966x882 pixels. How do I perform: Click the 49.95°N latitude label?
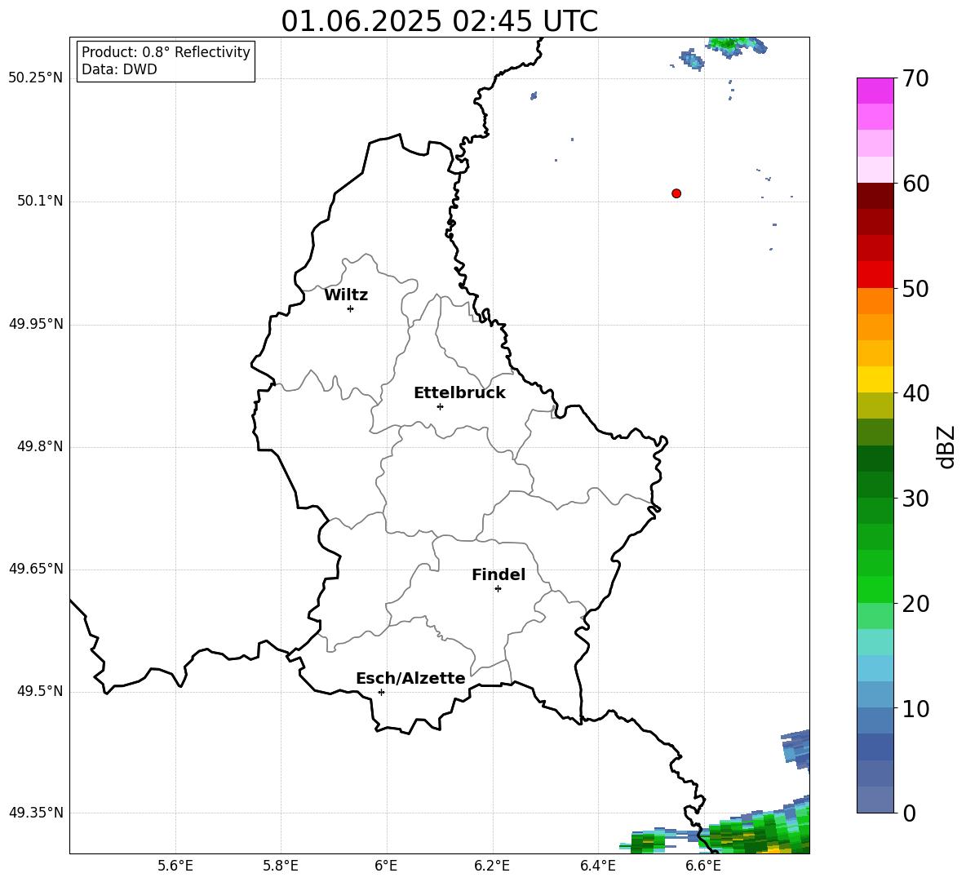[36, 323]
